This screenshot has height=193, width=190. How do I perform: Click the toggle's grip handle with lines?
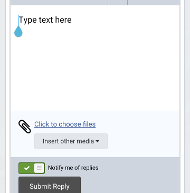[x=39, y=168]
